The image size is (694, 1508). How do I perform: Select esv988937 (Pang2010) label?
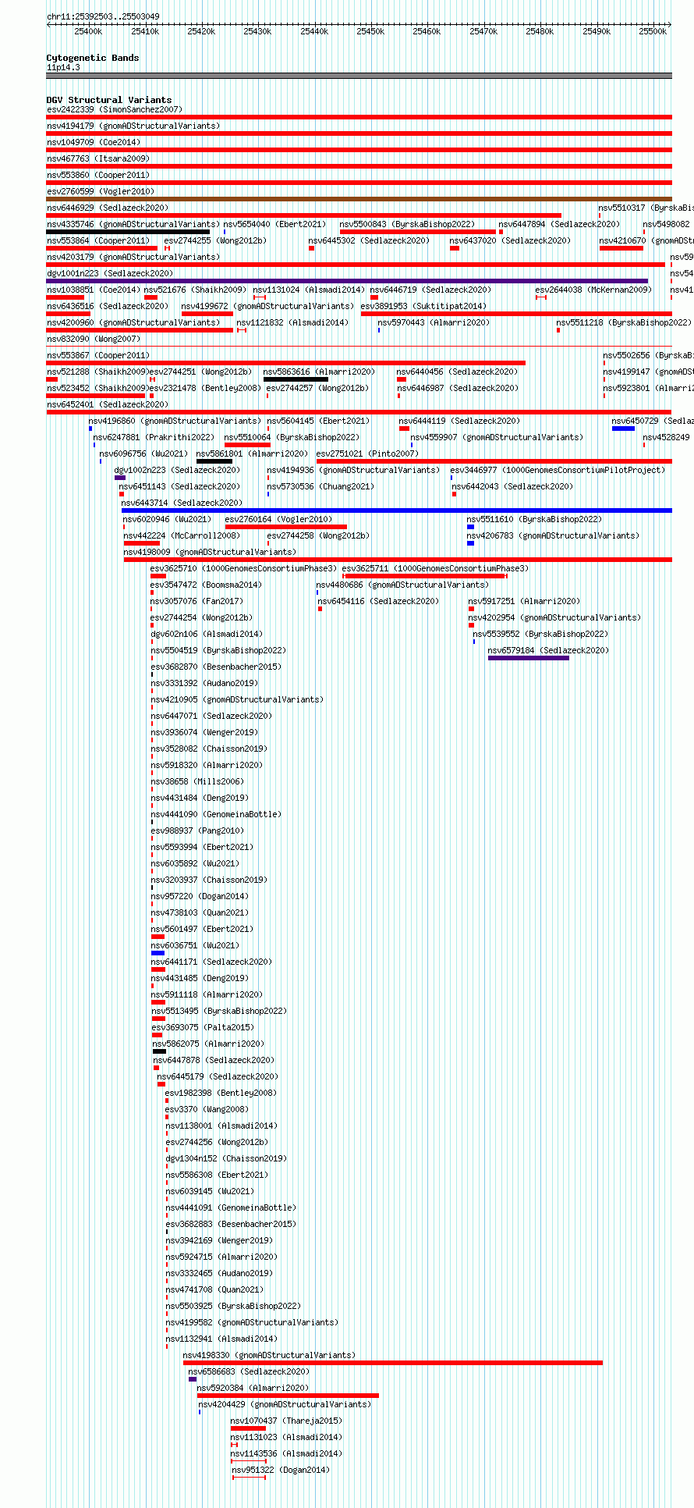pyautogui.click(x=197, y=830)
